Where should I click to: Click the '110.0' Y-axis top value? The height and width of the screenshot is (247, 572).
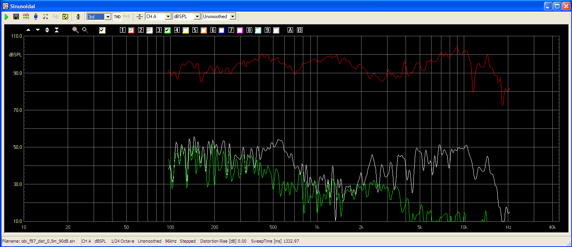tap(17, 36)
